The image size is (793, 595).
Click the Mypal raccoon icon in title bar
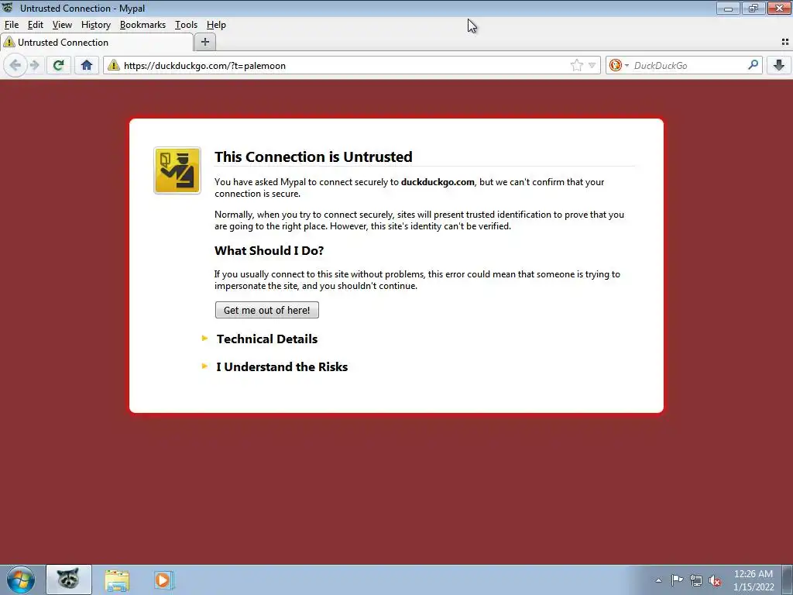[8, 8]
